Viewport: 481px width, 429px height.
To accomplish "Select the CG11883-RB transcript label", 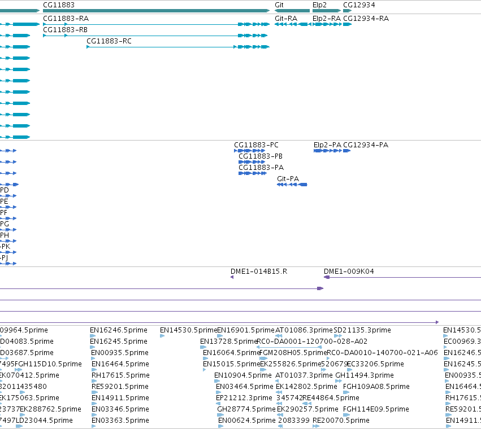I will click(x=66, y=30).
